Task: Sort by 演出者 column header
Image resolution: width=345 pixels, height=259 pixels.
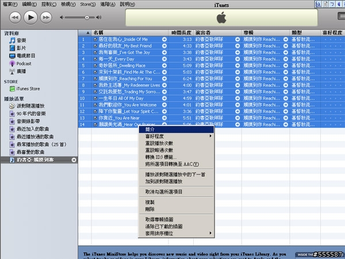Action: 217,33
